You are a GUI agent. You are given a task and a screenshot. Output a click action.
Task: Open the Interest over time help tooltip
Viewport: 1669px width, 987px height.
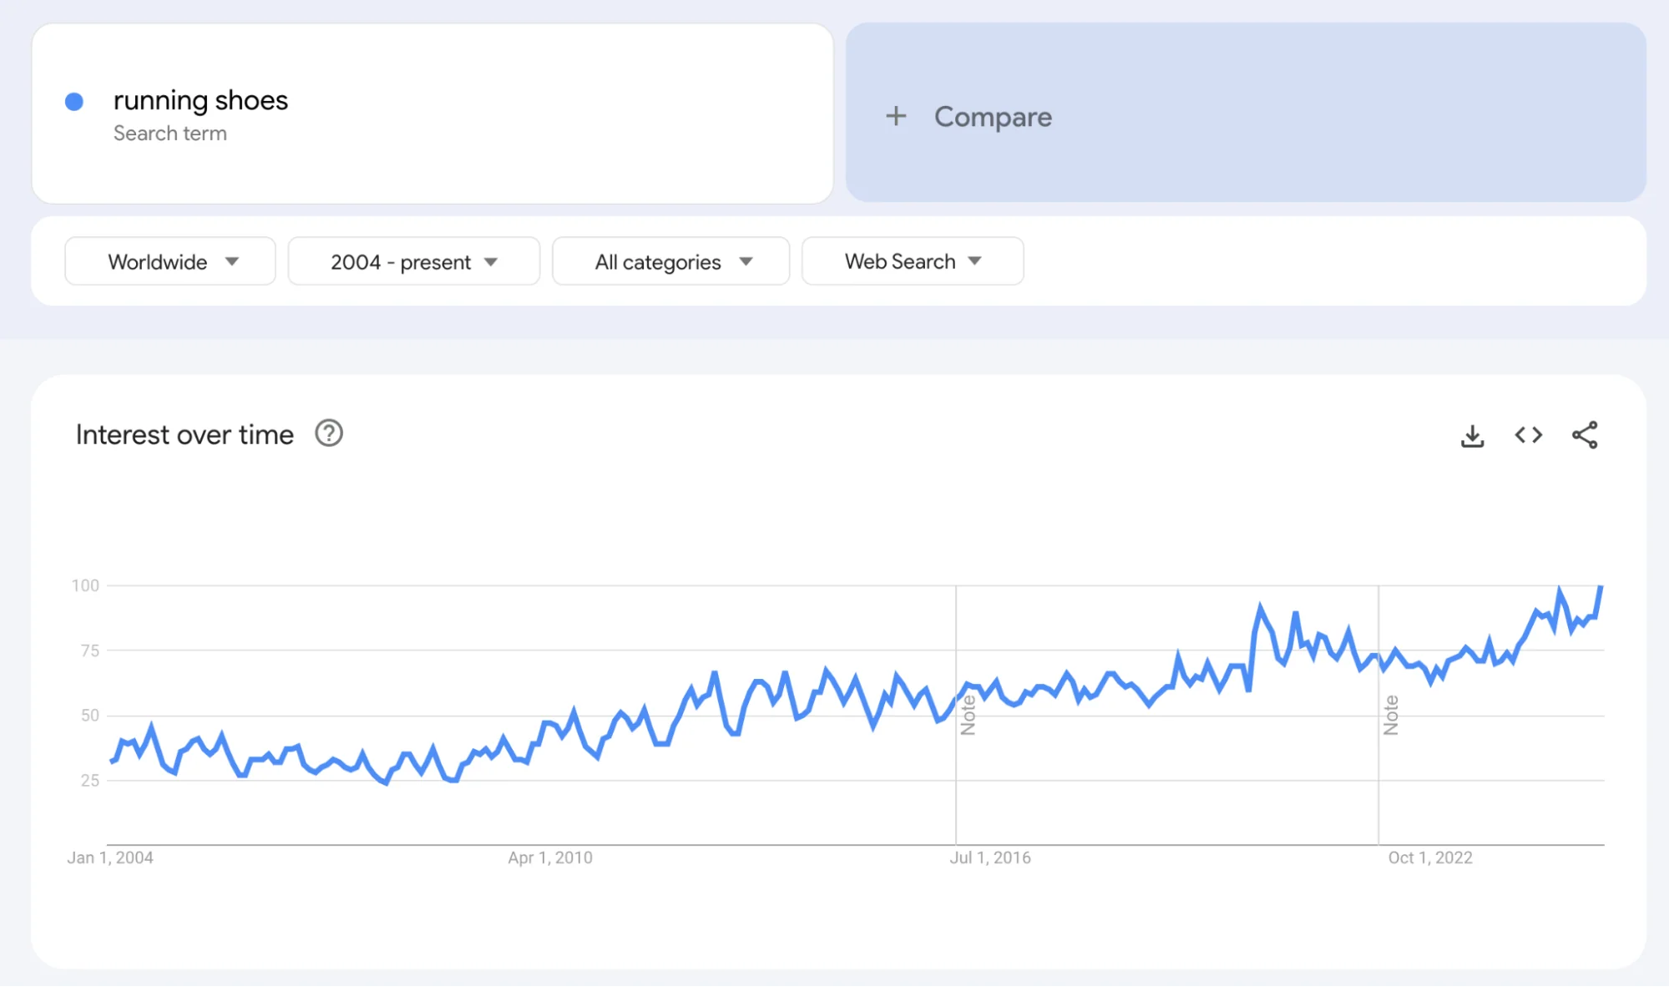click(328, 433)
